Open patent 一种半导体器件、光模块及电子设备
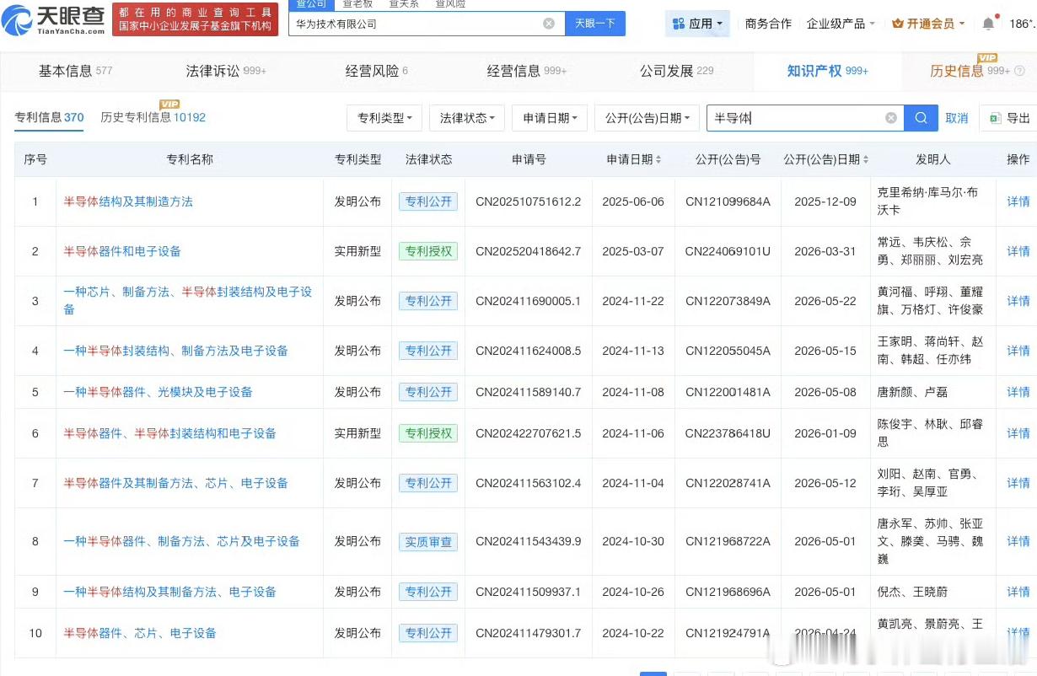The image size is (1037, 676). 158,392
